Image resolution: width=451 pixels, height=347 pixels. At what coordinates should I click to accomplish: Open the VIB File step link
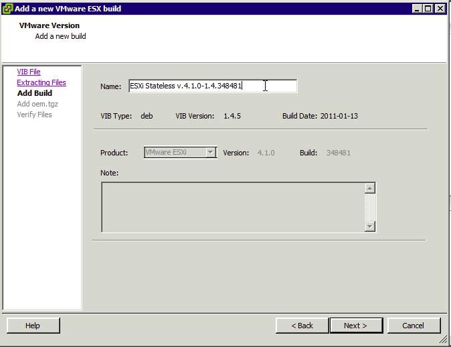[29, 72]
